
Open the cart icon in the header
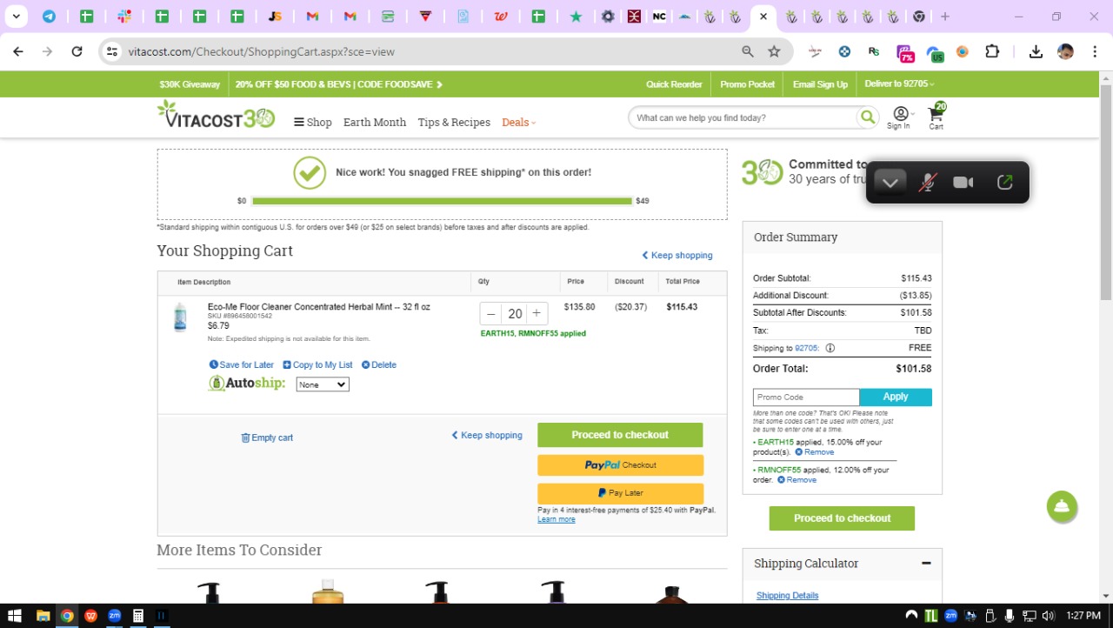936,117
